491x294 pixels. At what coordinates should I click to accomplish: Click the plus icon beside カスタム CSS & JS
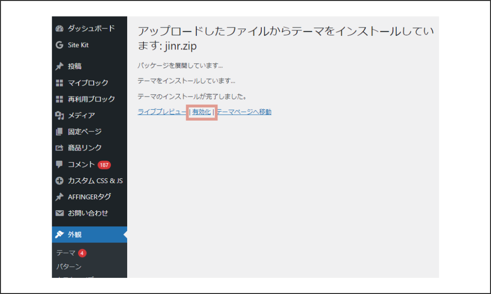pos(59,181)
